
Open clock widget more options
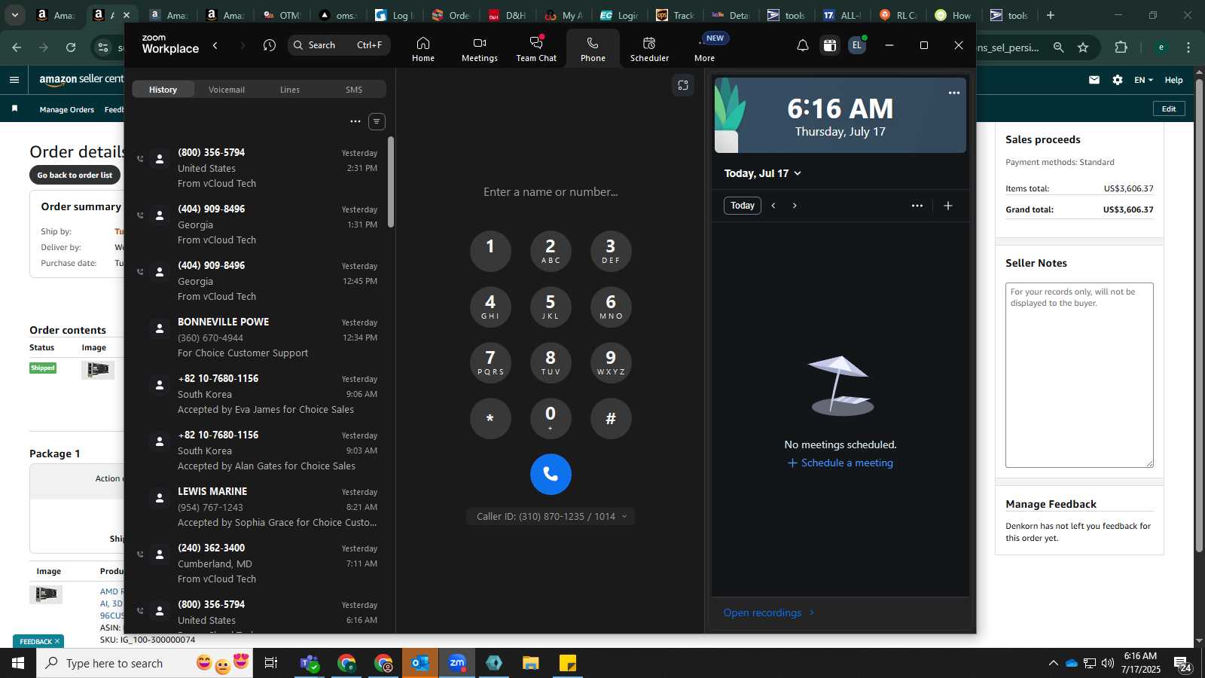click(x=953, y=93)
